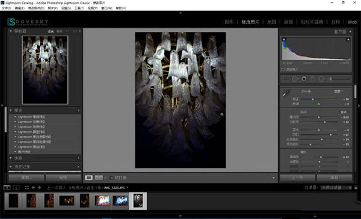Clear history with the X icon
Screen dimensions: 361x219
78,167
